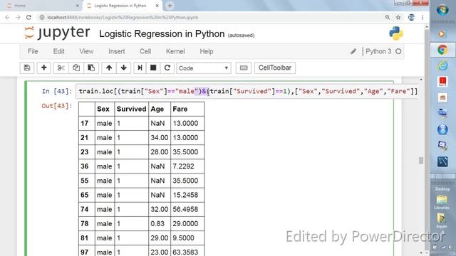
Task: Go back in the browser
Action: [7, 17]
